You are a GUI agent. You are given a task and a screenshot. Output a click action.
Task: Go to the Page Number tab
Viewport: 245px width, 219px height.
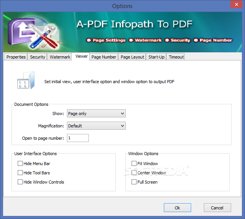point(104,57)
